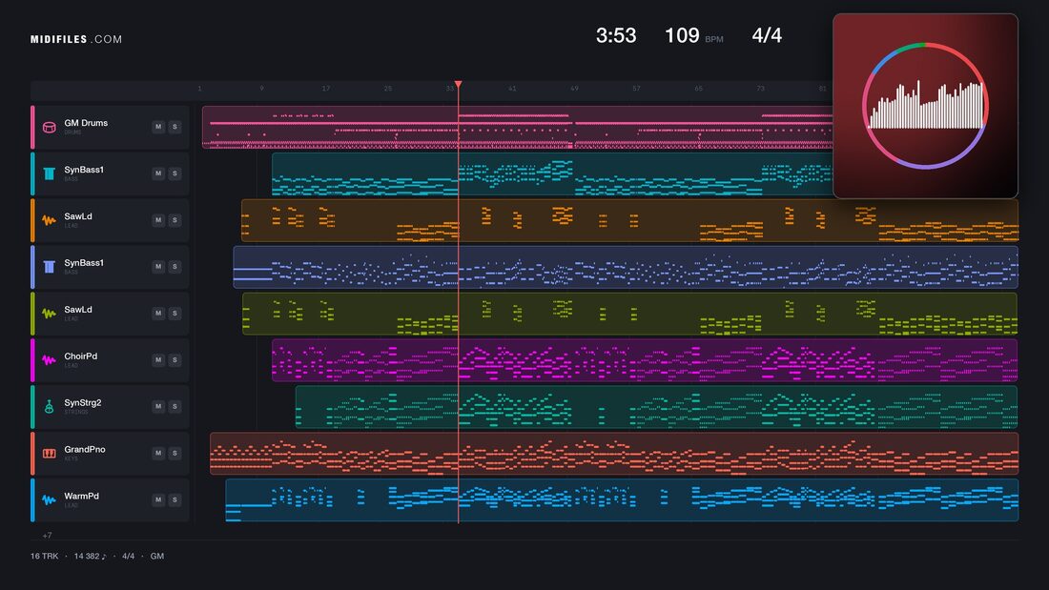
Task: Click the WarmPd blue waveform icon
Action: tap(49, 499)
